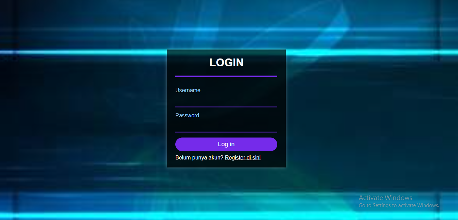Click the "Belum punya akun?" text
Screen dimensions: 458x220
click(199, 158)
